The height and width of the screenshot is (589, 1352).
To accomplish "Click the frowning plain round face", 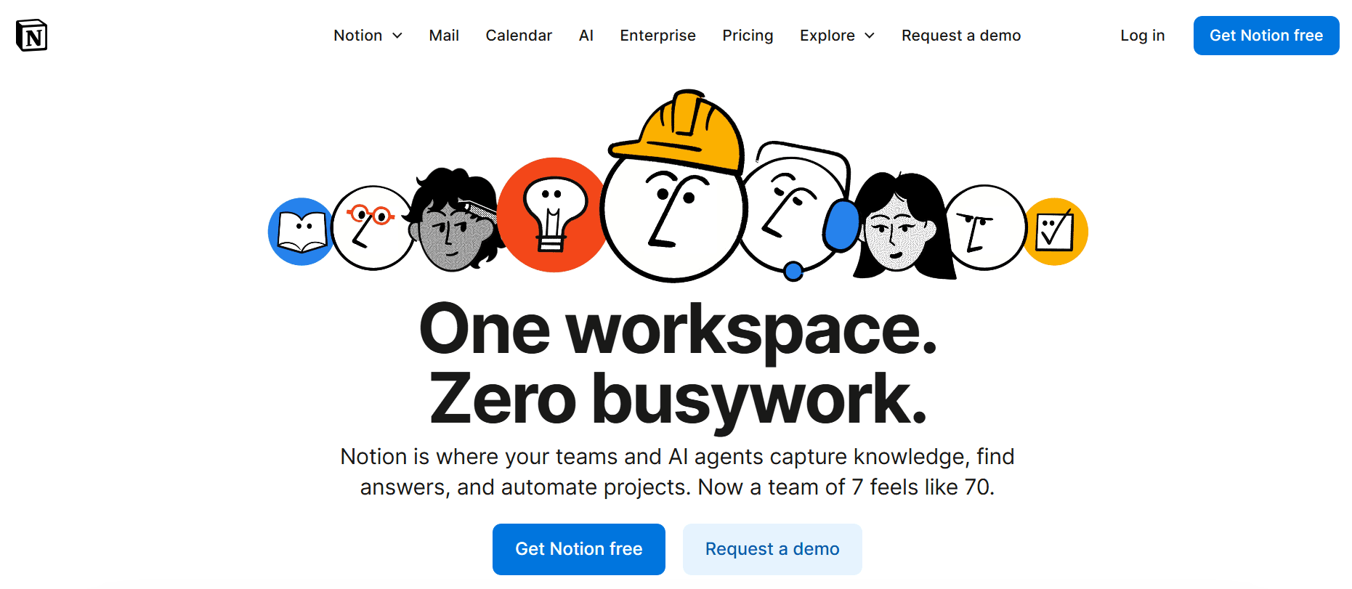I will 985,227.
